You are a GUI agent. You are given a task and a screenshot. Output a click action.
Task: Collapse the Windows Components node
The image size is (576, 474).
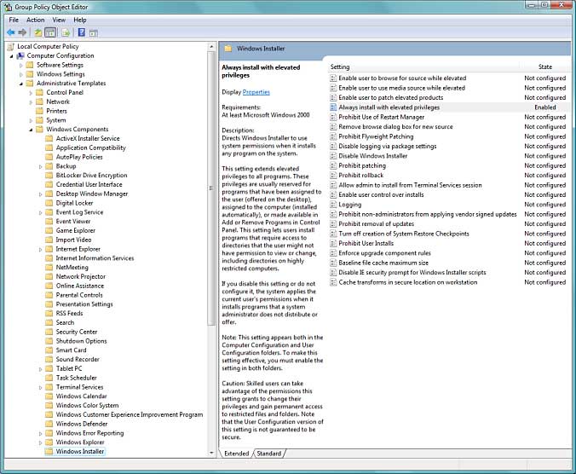pos(31,130)
